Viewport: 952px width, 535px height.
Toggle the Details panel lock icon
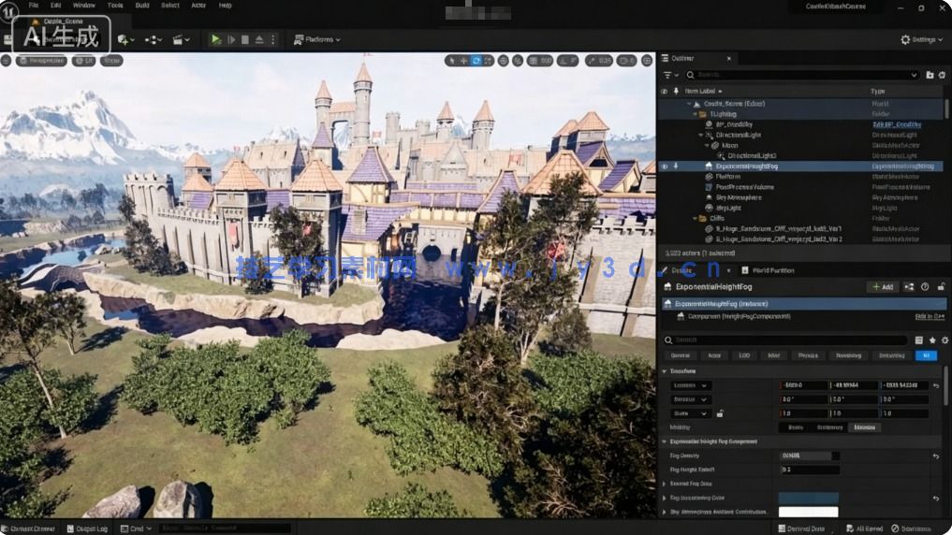(941, 287)
